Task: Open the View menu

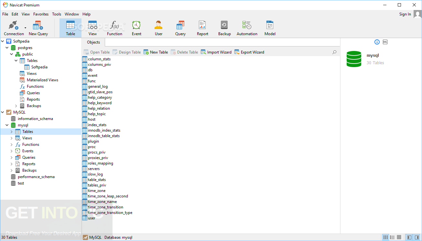Action: click(x=26, y=14)
